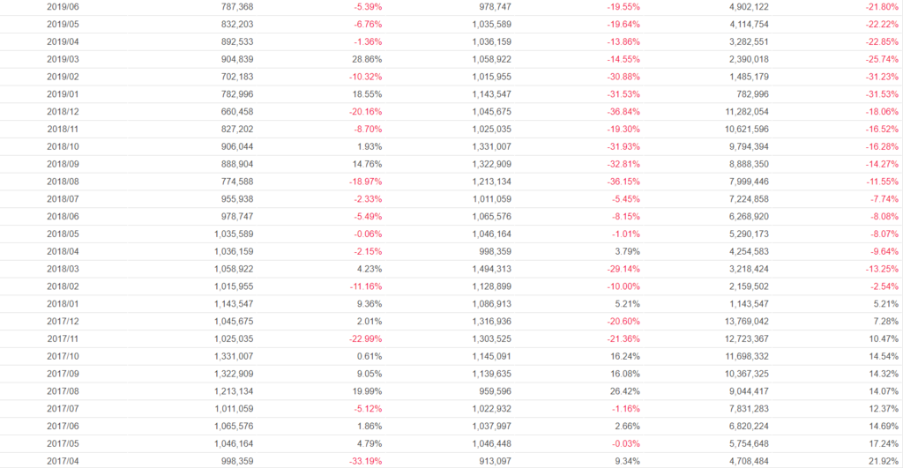Click the 11,282,054 cumulative value
Screen dimensions: 903x468
pos(744,112)
